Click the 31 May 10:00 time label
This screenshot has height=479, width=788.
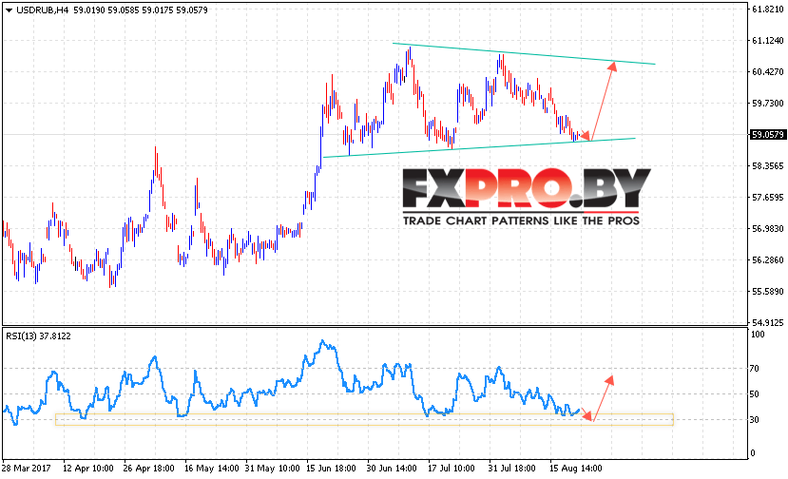(273, 469)
